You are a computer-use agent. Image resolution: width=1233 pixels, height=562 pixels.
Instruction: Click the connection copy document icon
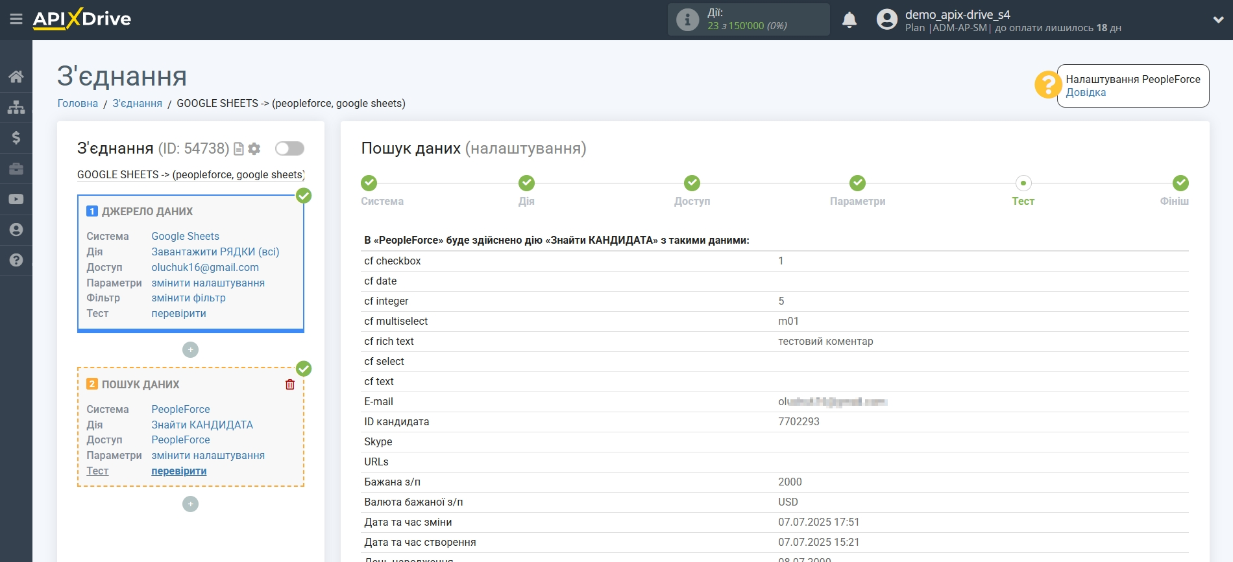239,149
